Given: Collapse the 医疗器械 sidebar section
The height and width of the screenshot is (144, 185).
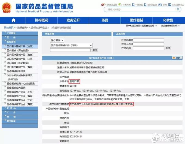Looking at the screenshot, I should point(20,42).
